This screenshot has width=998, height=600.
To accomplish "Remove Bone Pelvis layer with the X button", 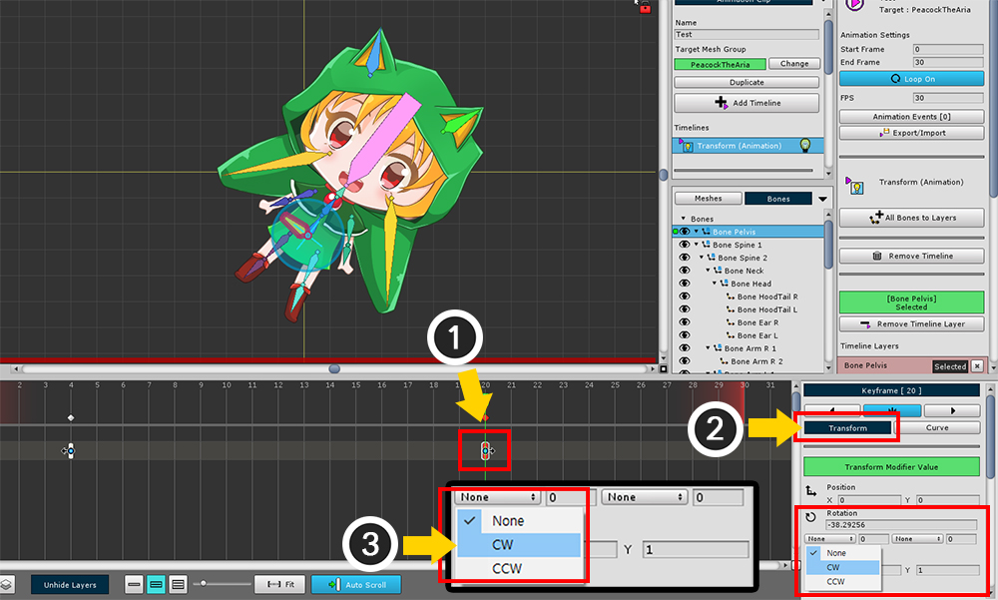I will pos(977,366).
